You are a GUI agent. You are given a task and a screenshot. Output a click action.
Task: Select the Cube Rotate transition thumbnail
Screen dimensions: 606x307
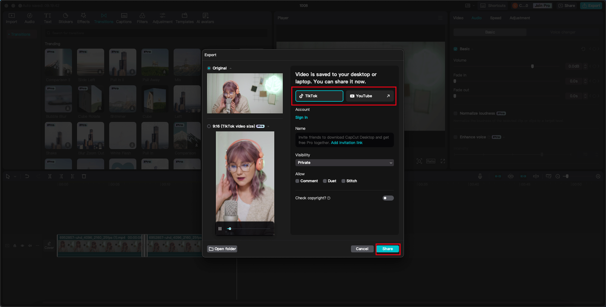tap(90, 99)
